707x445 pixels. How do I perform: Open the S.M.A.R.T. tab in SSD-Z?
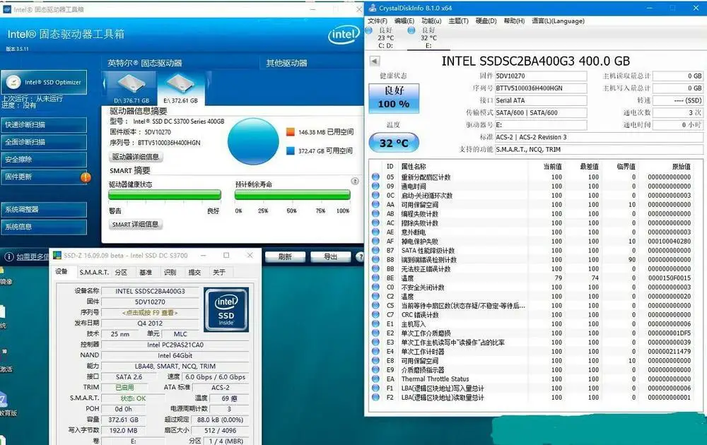click(94, 272)
